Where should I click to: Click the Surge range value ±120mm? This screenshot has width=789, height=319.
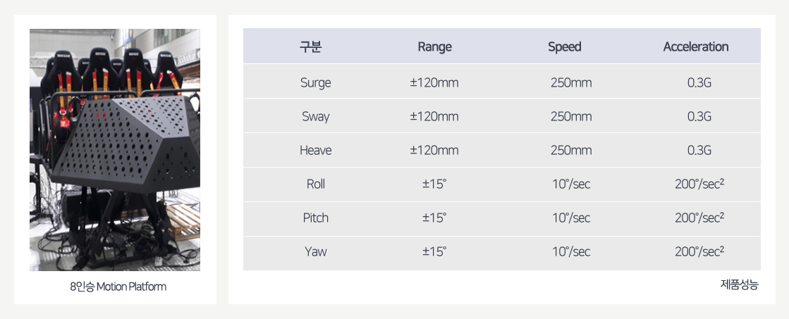[x=434, y=82]
